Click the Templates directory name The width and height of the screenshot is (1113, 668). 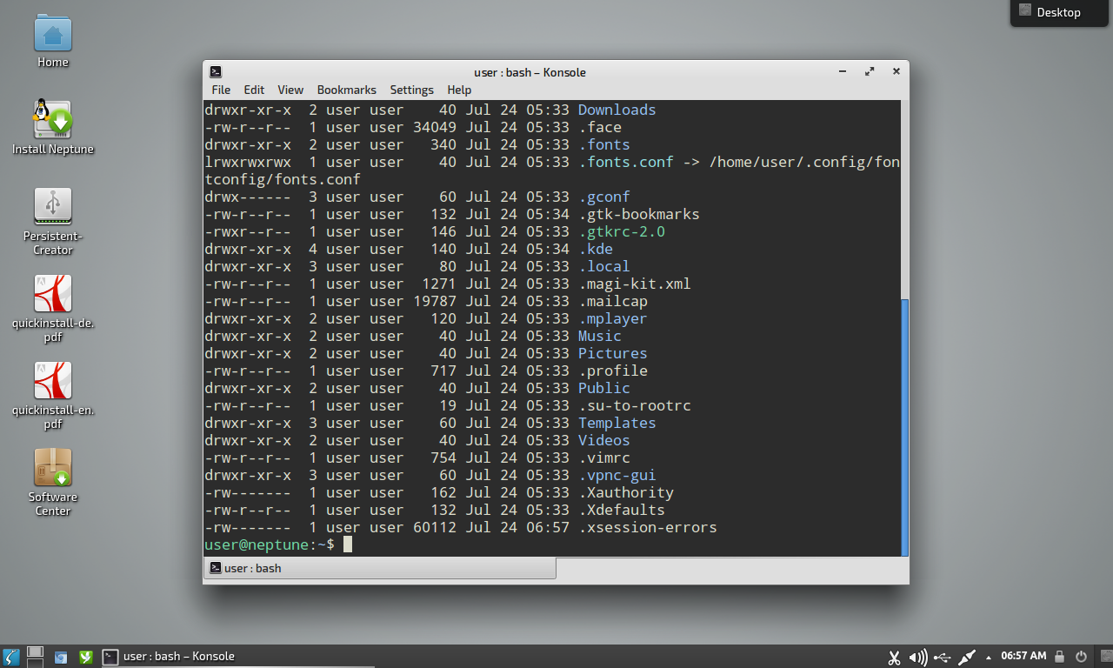[x=616, y=423]
